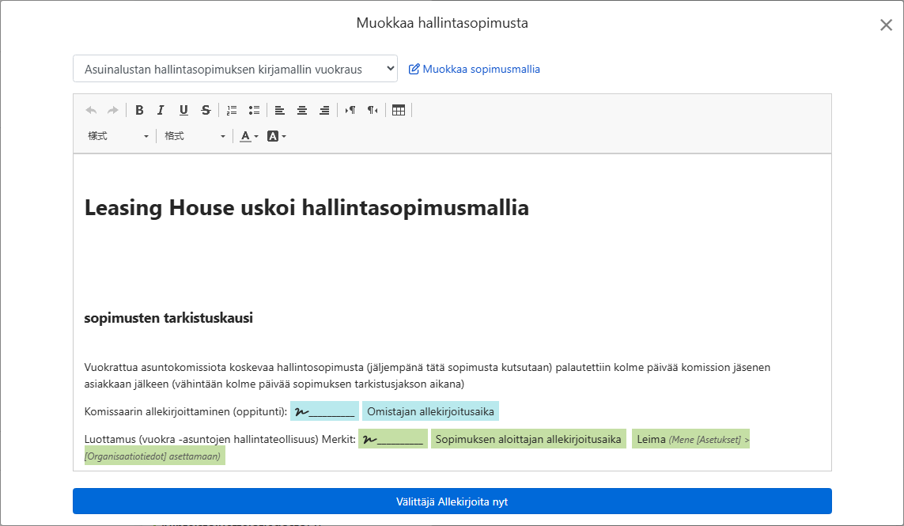
Task: Align text to the left
Action: click(x=280, y=110)
